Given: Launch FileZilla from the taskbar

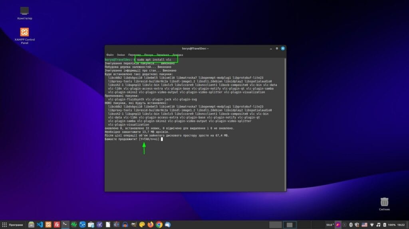Looking at the screenshot, I should click(x=57, y=225).
